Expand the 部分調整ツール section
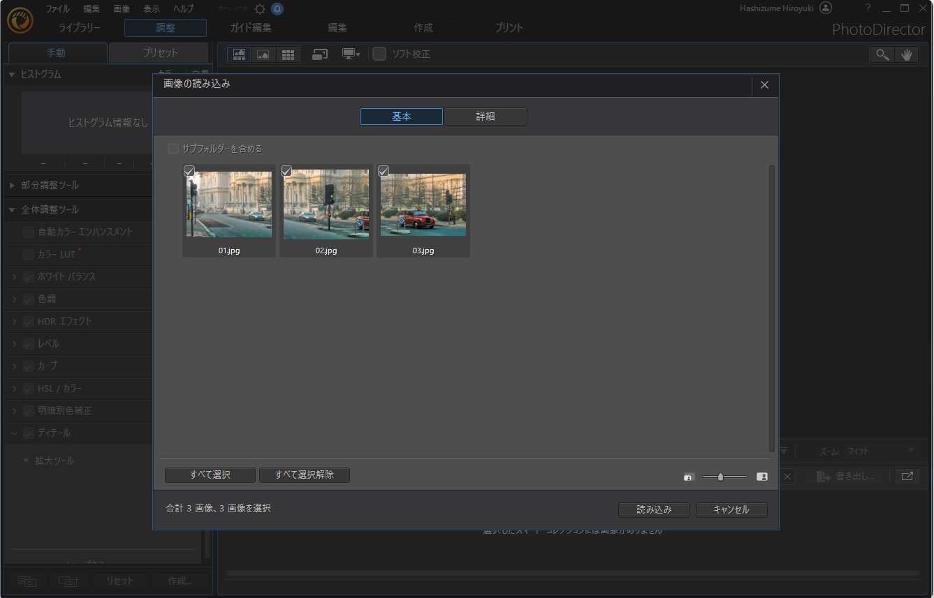934x598 pixels. tap(12, 186)
